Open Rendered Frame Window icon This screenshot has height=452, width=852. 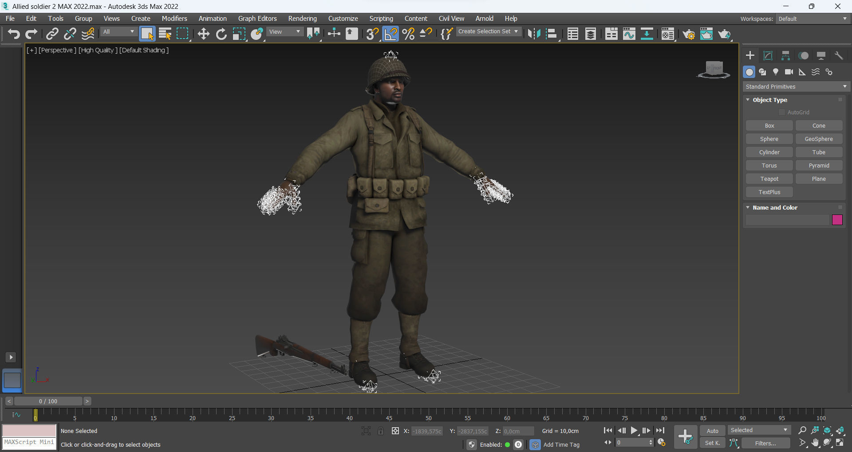coord(706,34)
